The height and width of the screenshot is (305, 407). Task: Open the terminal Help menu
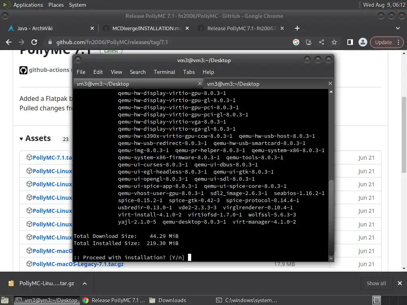pos(208,72)
